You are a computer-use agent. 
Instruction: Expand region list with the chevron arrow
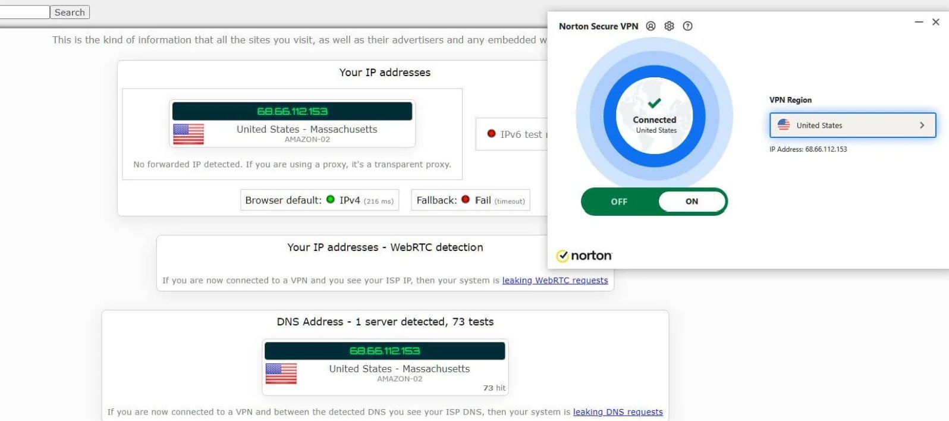point(922,125)
